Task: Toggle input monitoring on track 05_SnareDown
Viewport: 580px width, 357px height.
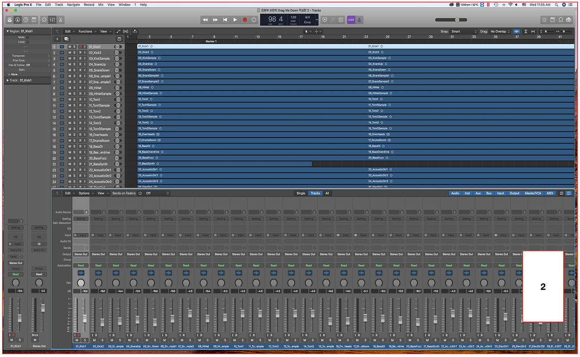Action: tap(85, 70)
